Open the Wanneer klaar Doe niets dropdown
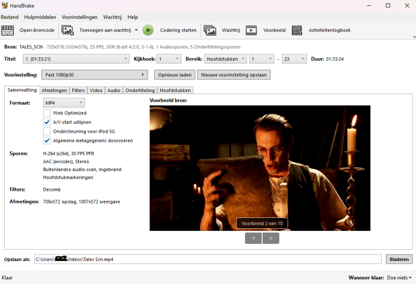Screen dimensions: 416x284 point(399,278)
